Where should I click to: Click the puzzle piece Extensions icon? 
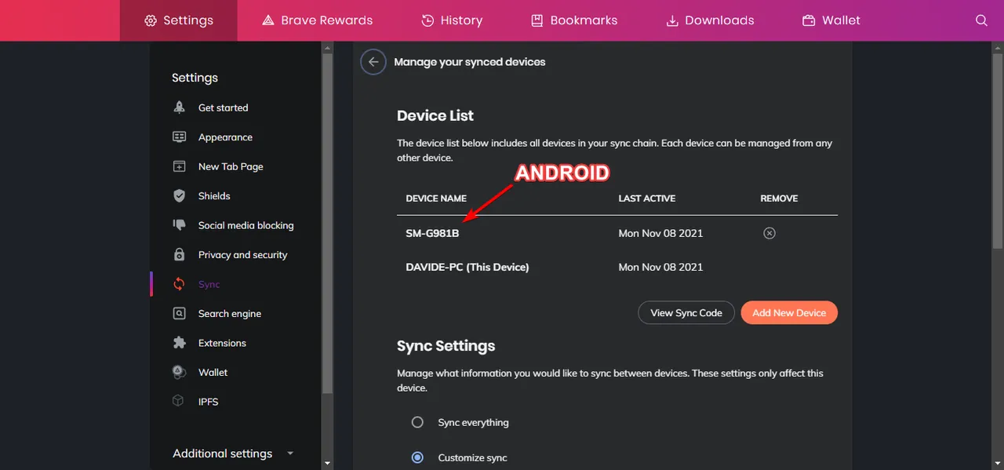179,343
